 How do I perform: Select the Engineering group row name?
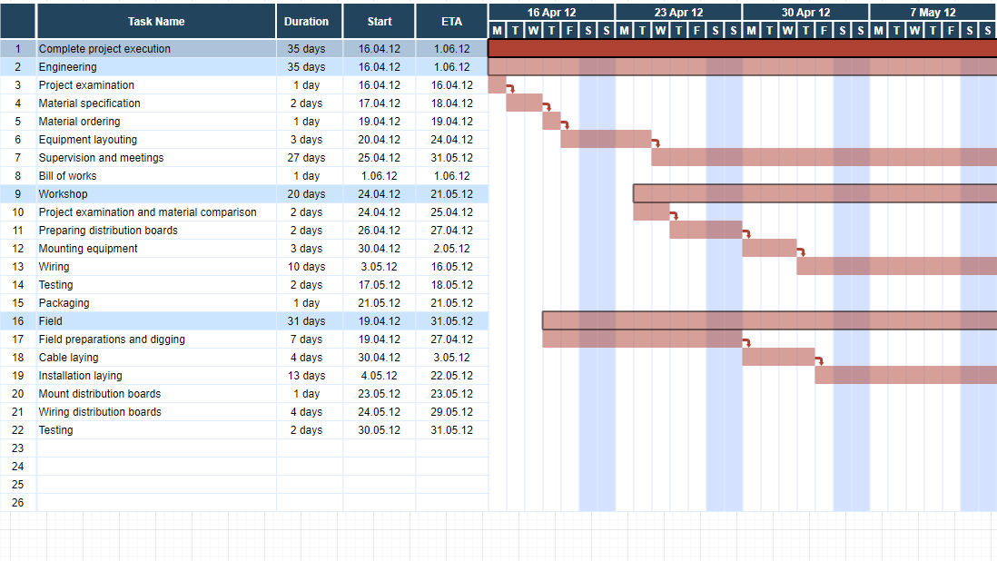click(x=67, y=67)
